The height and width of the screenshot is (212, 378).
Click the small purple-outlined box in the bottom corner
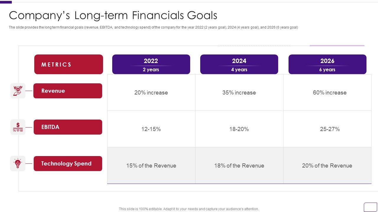[370, 207]
